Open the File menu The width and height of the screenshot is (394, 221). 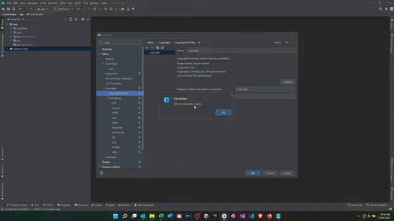coord(9,3)
